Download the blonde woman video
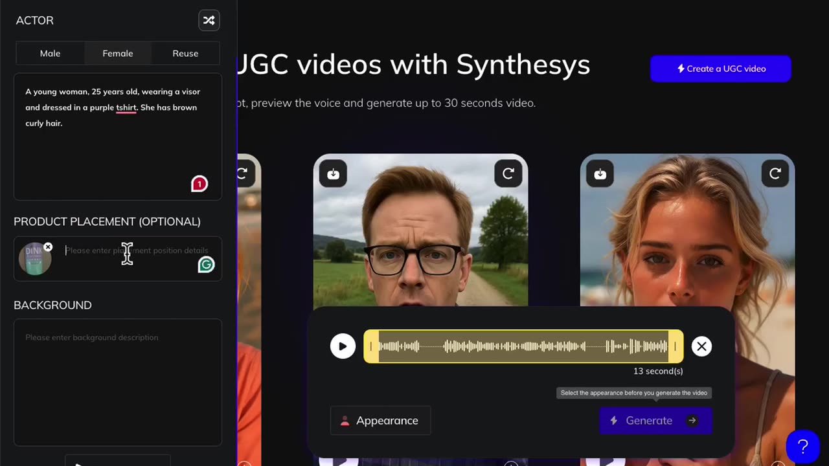 pos(600,173)
